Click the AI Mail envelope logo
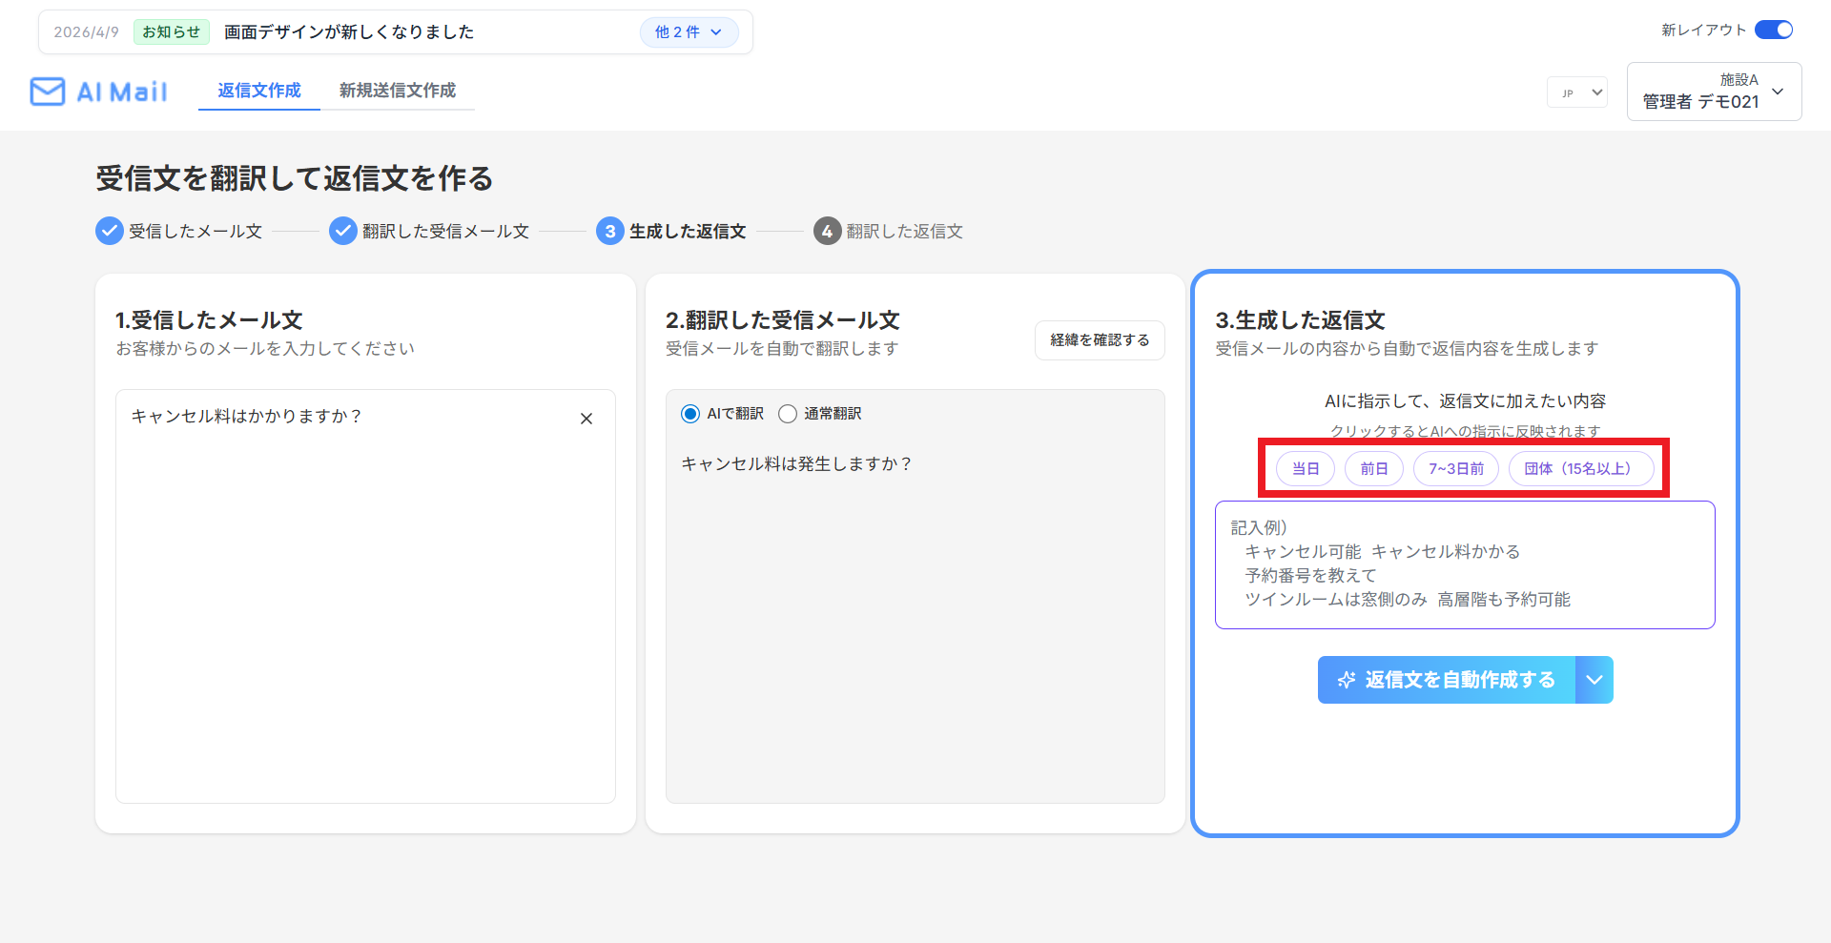The width and height of the screenshot is (1831, 943). (48, 92)
